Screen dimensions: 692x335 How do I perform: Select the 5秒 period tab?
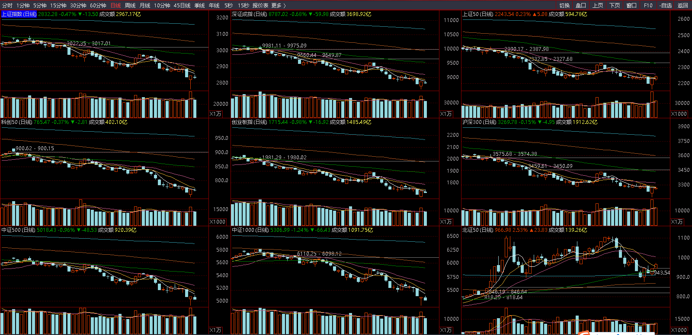tap(228, 6)
